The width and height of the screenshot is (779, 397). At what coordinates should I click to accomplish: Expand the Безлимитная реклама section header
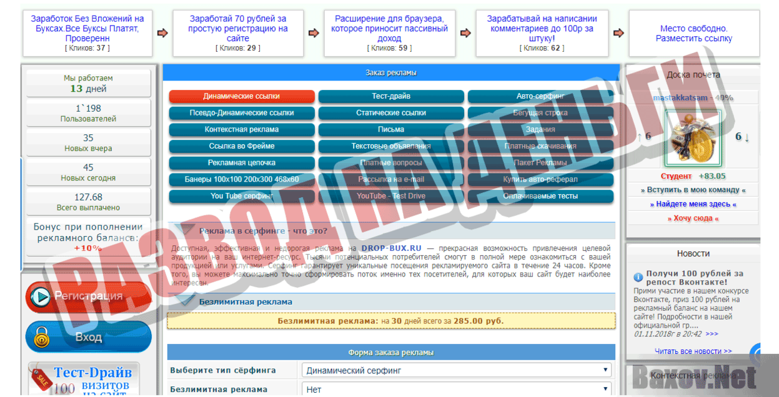coord(391,302)
